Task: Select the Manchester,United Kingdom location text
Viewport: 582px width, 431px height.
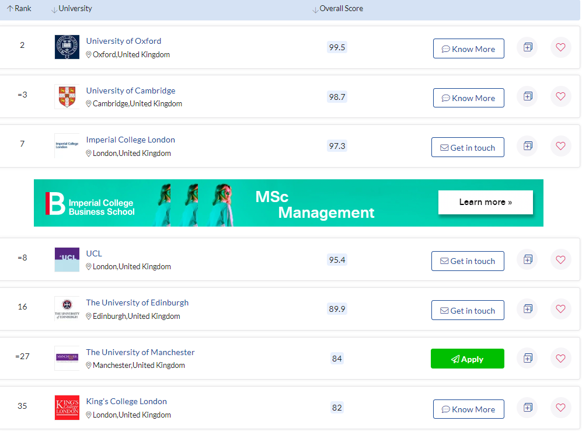Action: (139, 365)
